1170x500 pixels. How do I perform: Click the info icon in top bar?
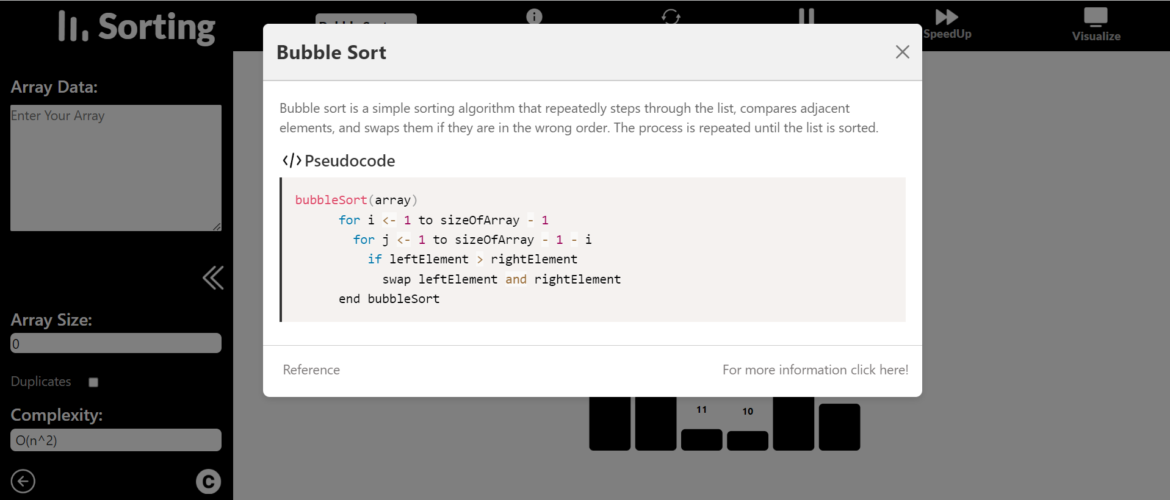click(x=534, y=16)
